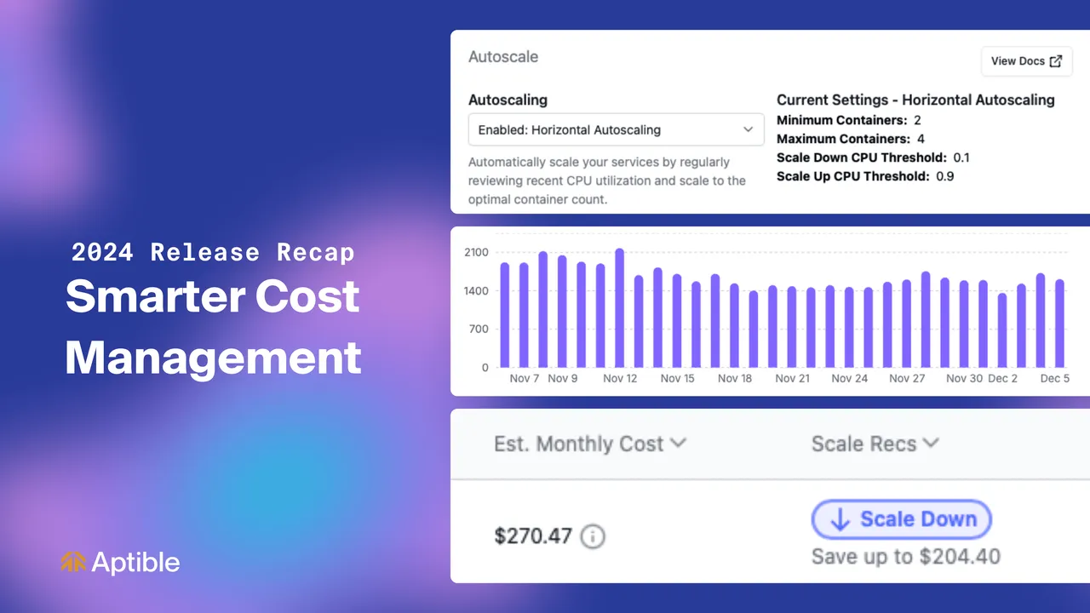This screenshot has width=1090, height=613.
Task: Click the Dec 2 axis label
Action: pyautogui.click(x=1002, y=378)
